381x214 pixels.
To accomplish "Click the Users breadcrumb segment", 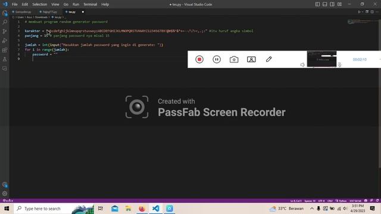I will pyautogui.click(x=20, y=17).
